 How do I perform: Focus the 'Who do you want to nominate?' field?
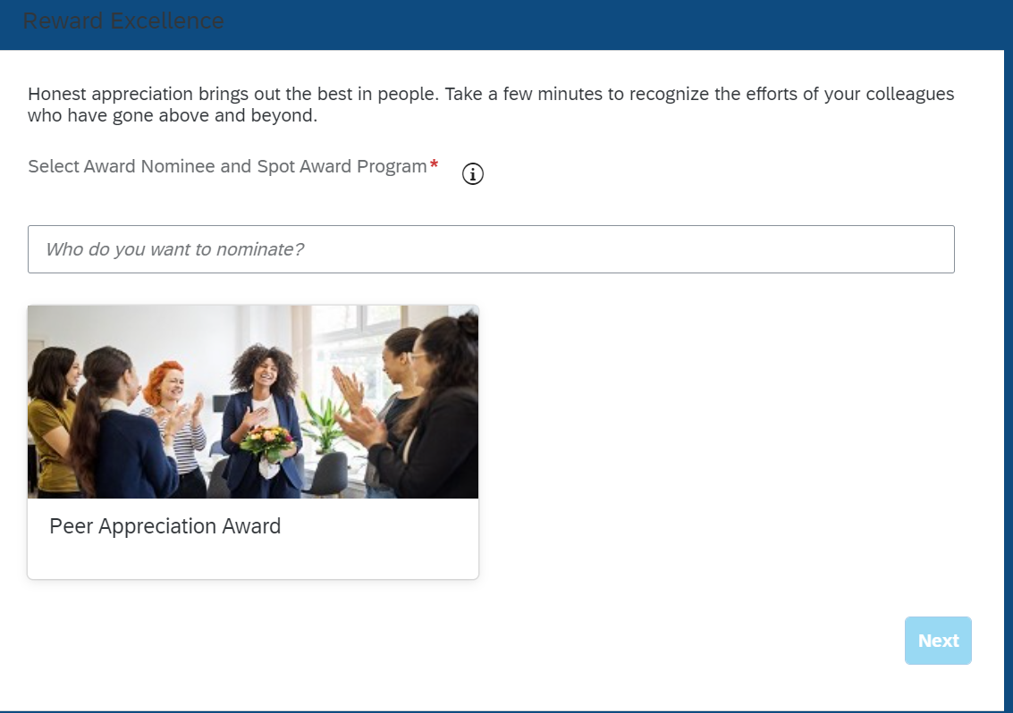coord(491,249)
